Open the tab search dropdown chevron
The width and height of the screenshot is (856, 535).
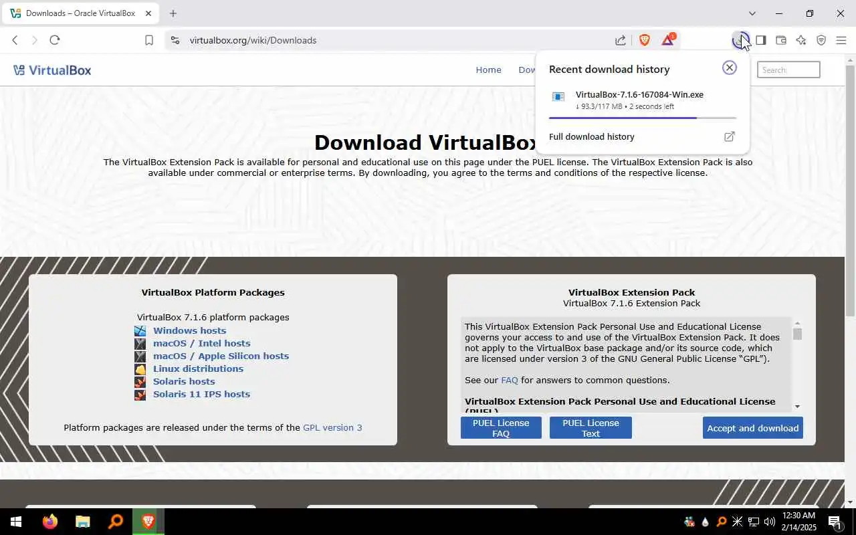point(752,13)
